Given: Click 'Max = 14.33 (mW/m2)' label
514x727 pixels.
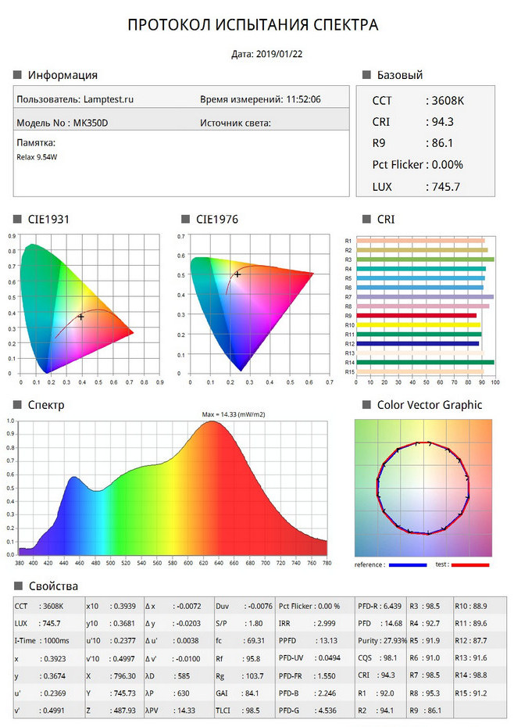Looking at the screenshot, I should tap(234, 414).
